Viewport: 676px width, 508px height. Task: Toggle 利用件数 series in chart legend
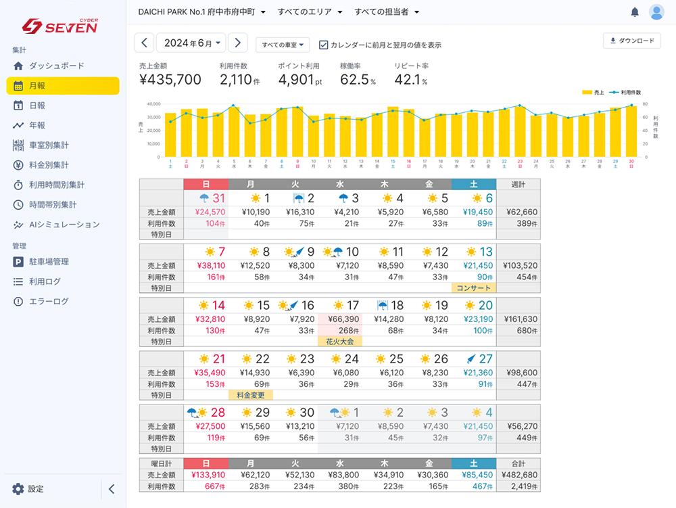point(625,92)
